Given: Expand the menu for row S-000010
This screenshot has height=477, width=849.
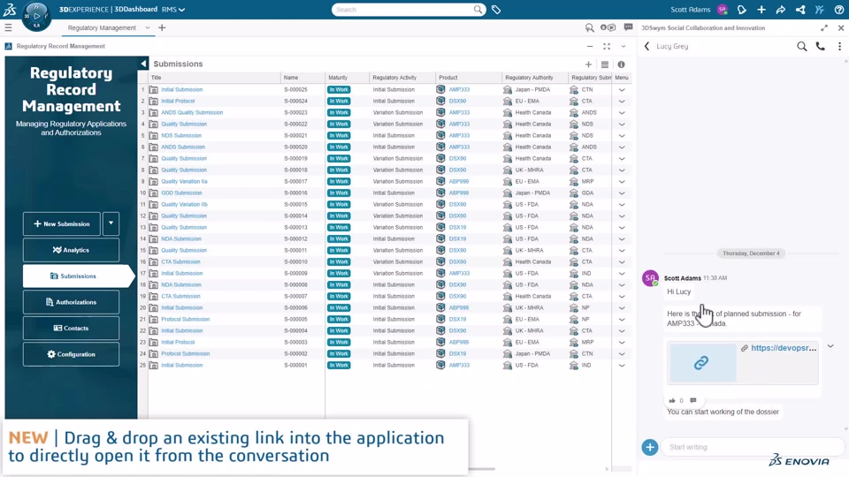Looking at the screenshot, I should (x=622, y=261).
